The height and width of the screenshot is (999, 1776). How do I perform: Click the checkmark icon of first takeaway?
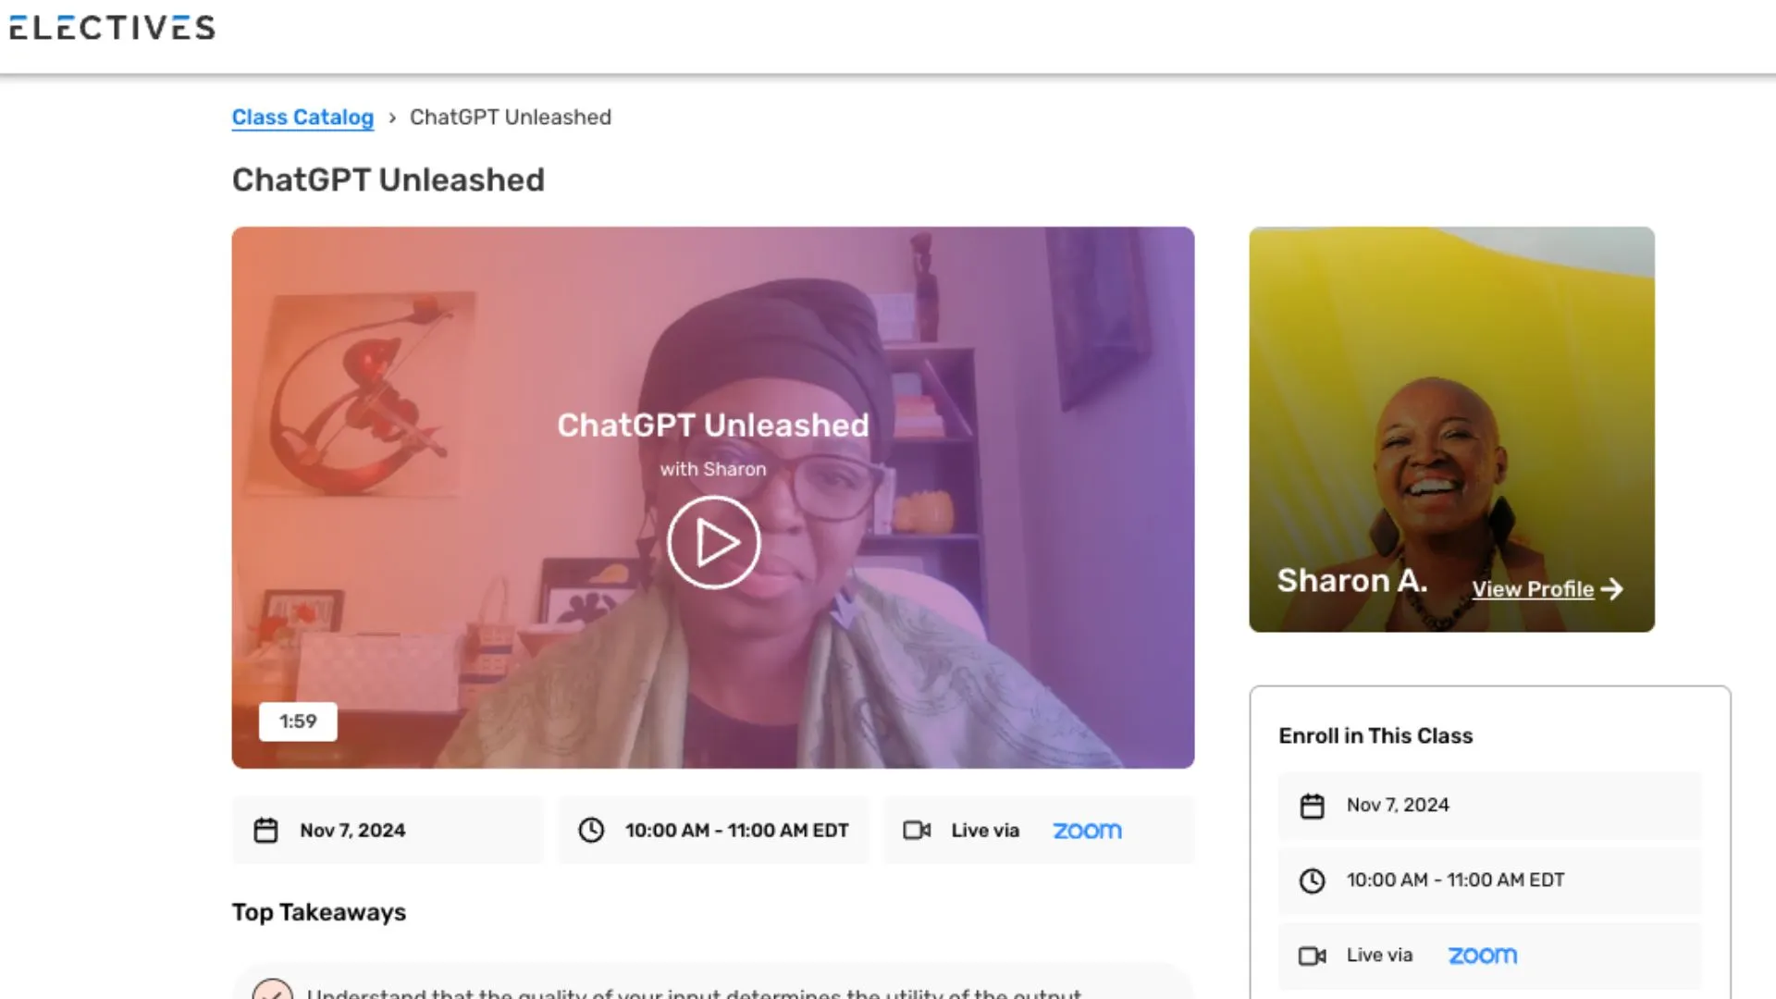pyautogui.click(x=272, y=990)
